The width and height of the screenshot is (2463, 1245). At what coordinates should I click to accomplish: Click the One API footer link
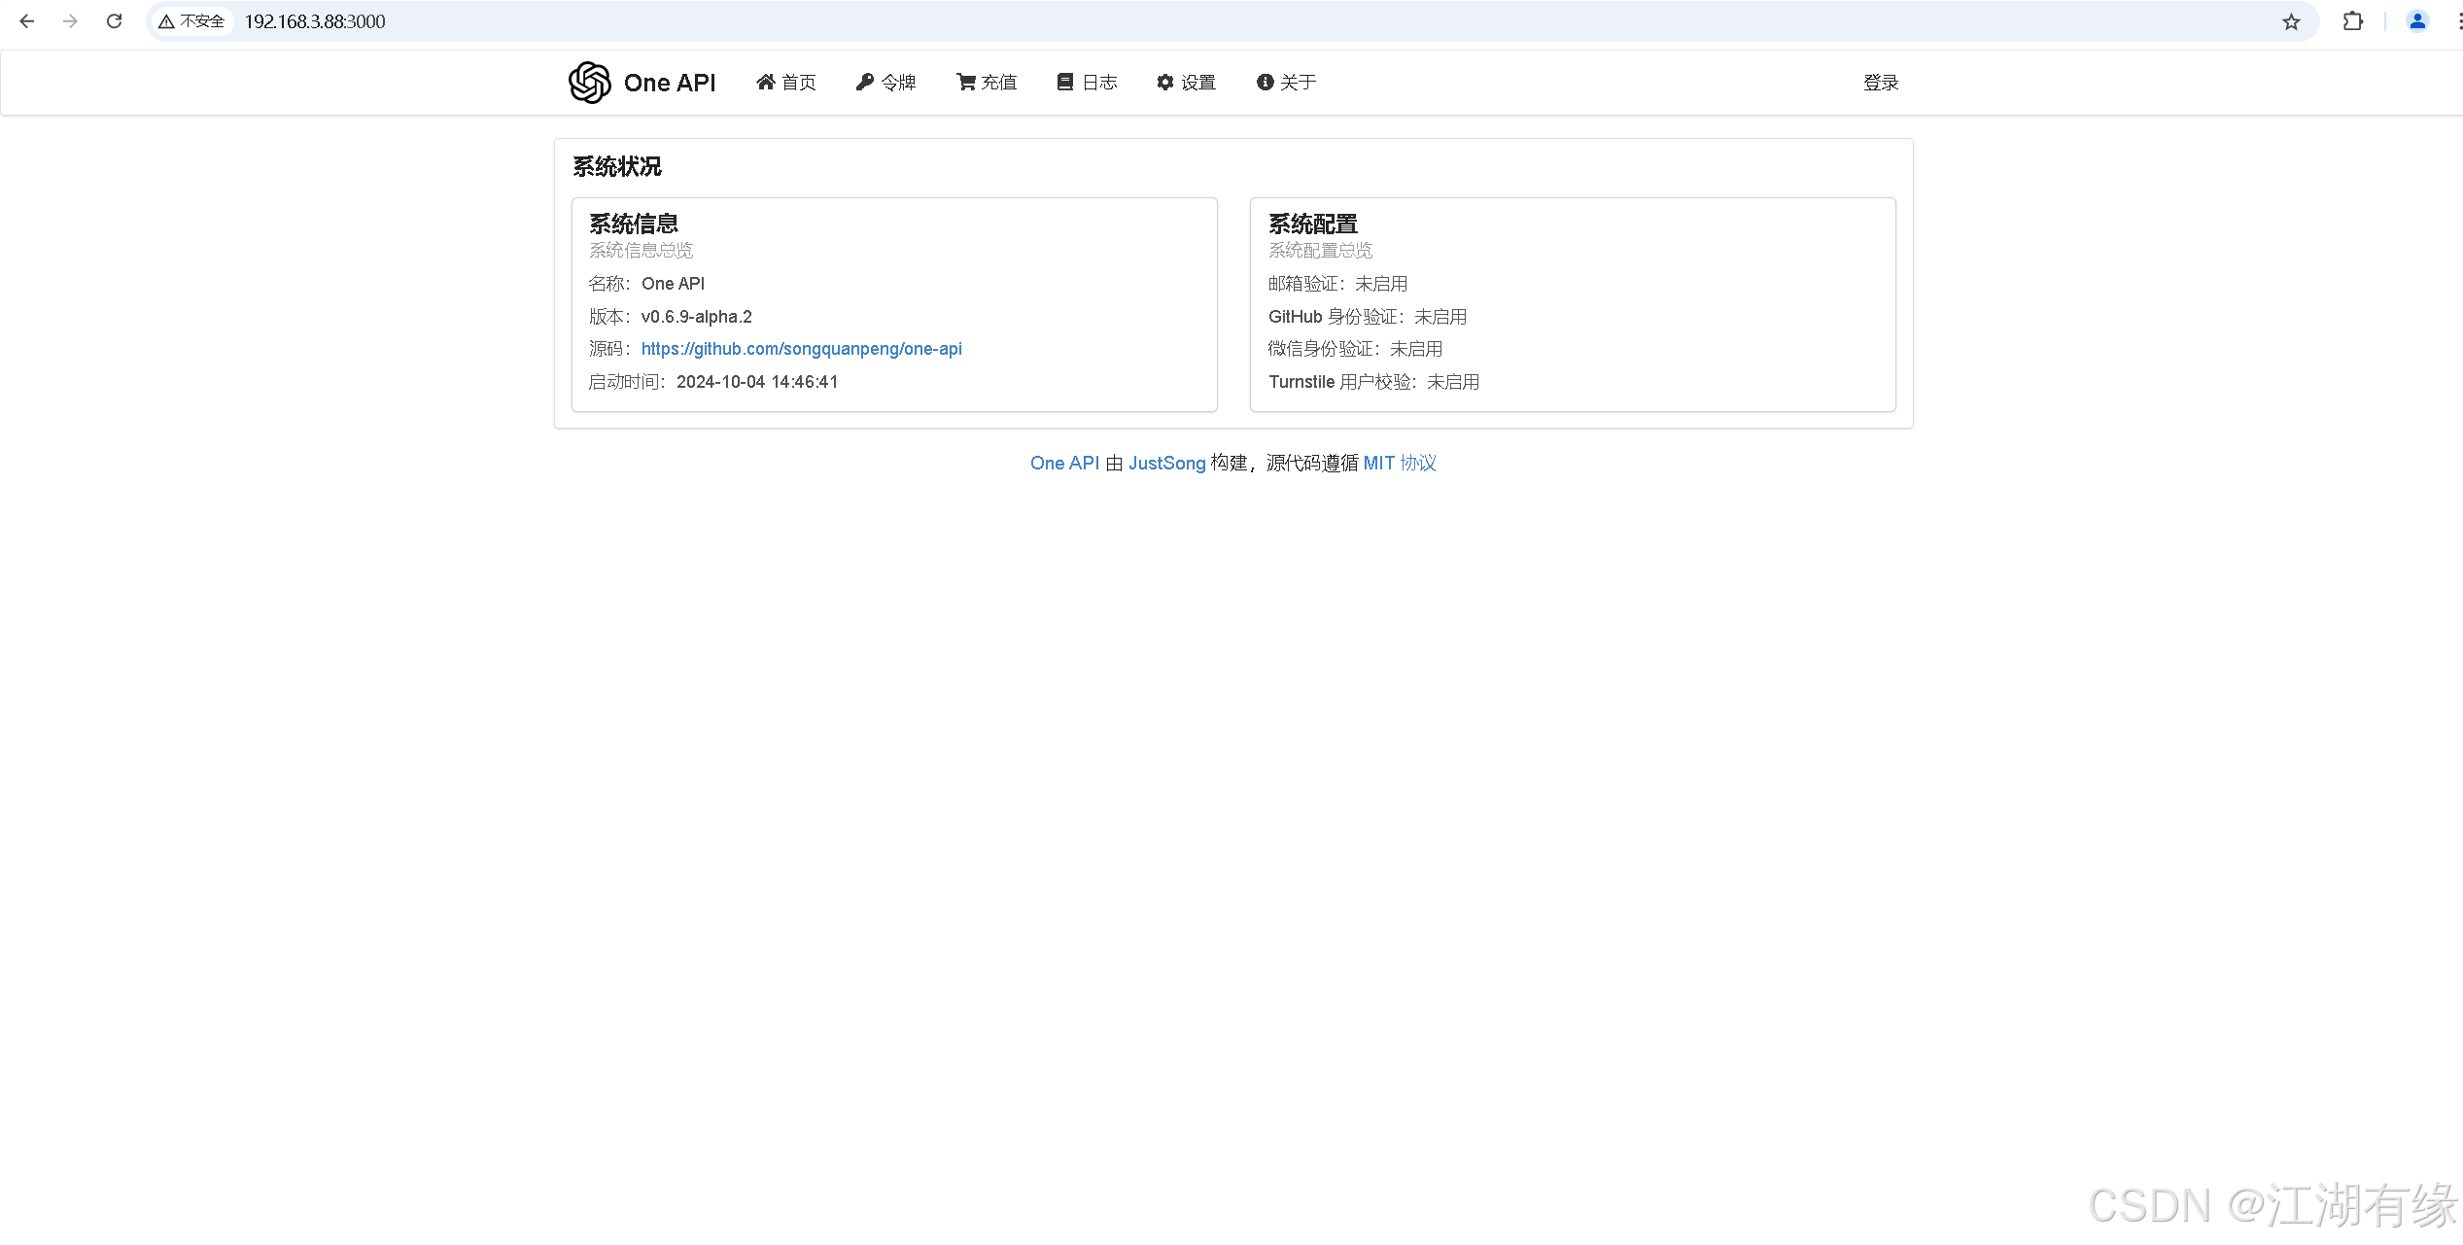[1063, 463]
